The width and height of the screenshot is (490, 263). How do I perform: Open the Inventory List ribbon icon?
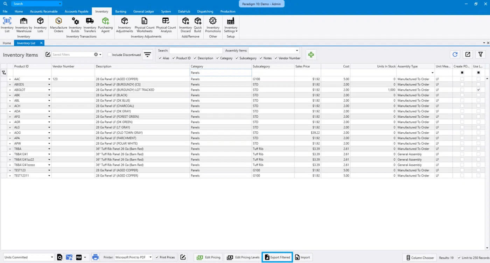pyautogui.click(x=7, y=25)
